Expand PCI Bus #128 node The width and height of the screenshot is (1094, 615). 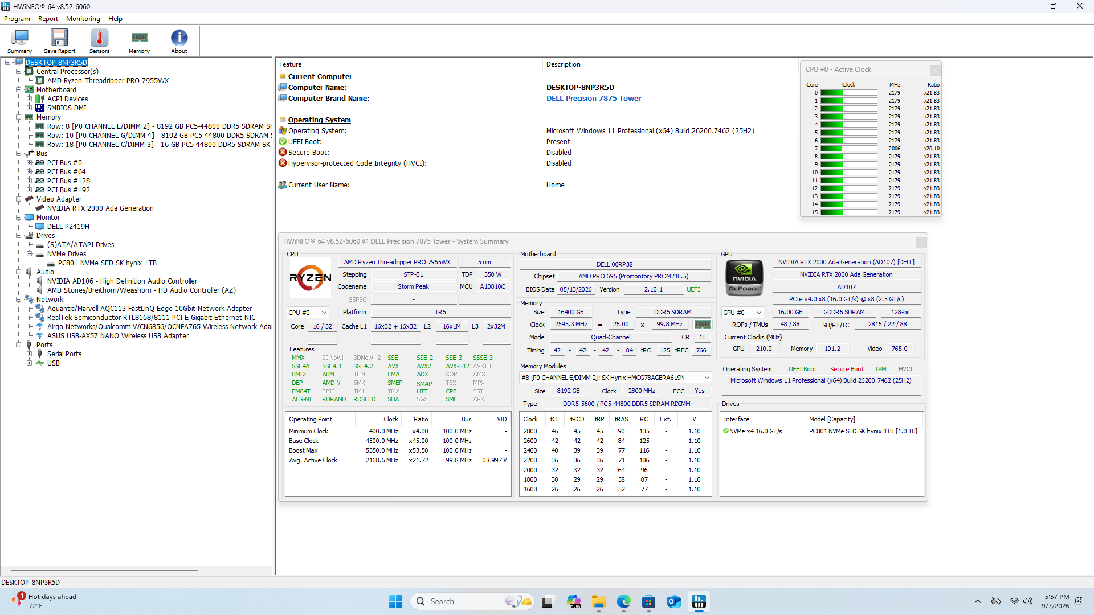[x=30, y=181]
